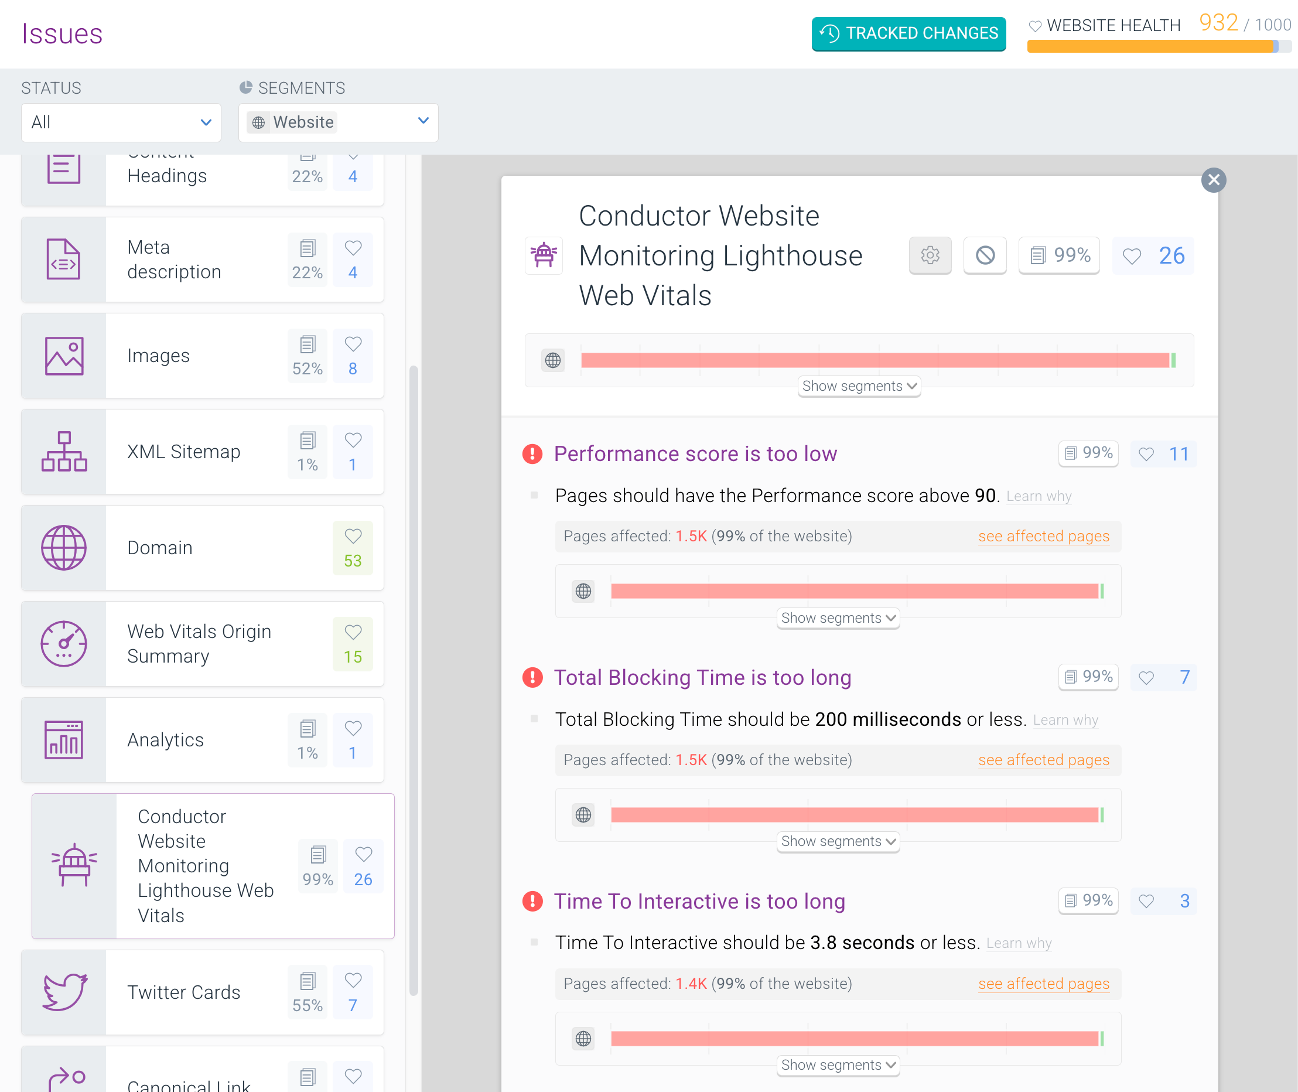Click the lighthouse icon in the sidebar card
This screenshot has height=1092, width=1298.
pos(74,865)
